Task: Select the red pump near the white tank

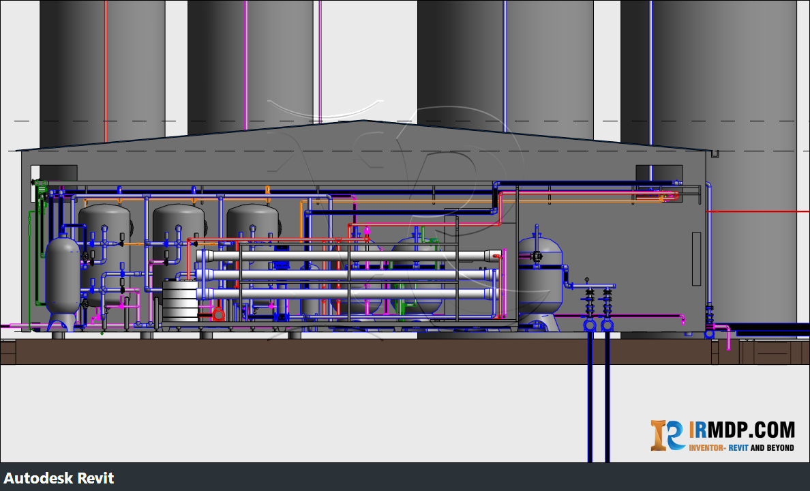Action: 218,313
